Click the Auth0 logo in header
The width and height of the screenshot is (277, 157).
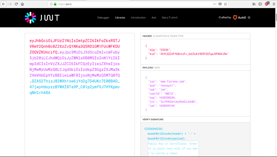point(239,18)
